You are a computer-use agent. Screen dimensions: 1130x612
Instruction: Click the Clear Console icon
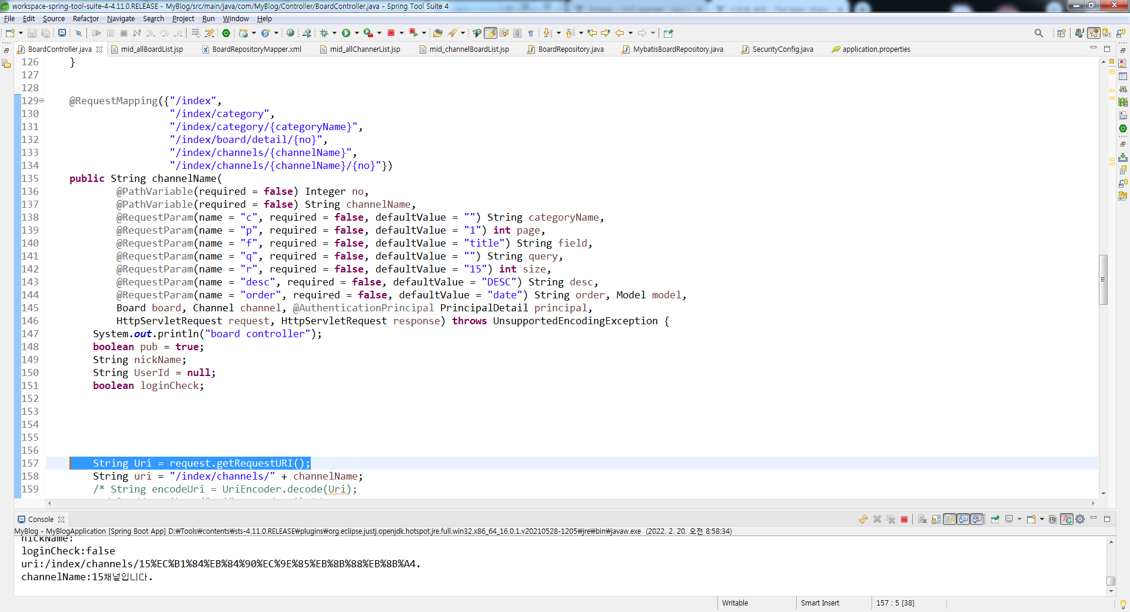click(x=922, y=519)
